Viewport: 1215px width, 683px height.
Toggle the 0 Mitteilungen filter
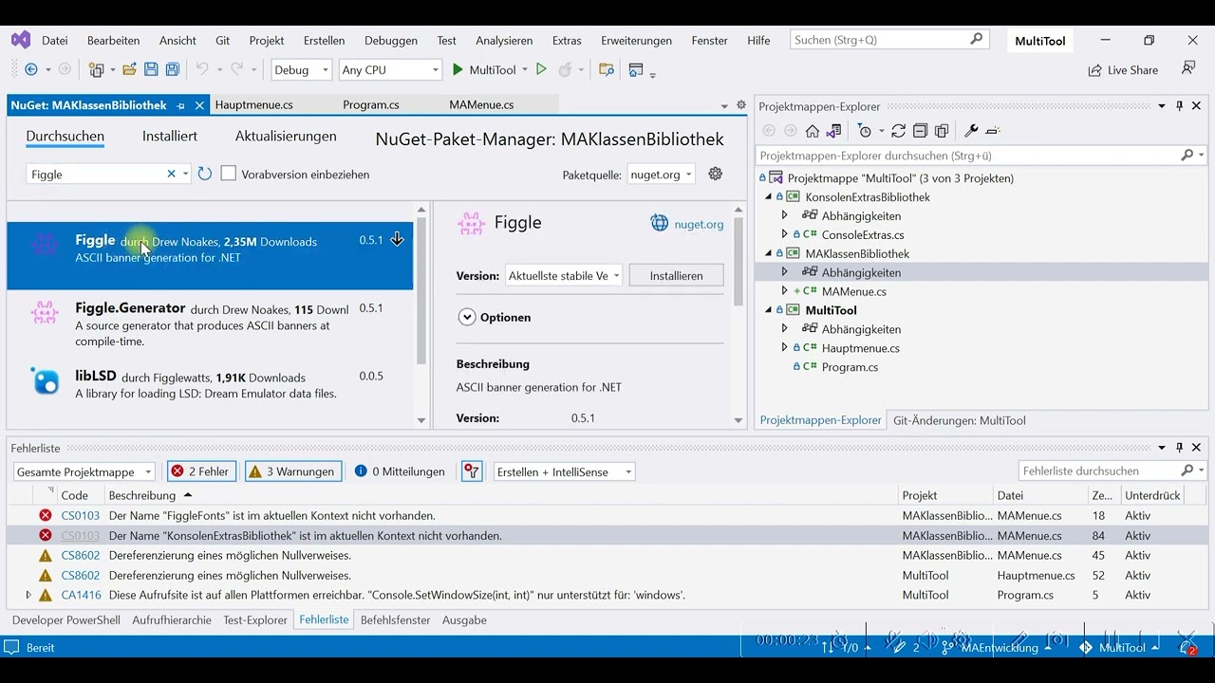pyautogui.click(x=400, y=471)
